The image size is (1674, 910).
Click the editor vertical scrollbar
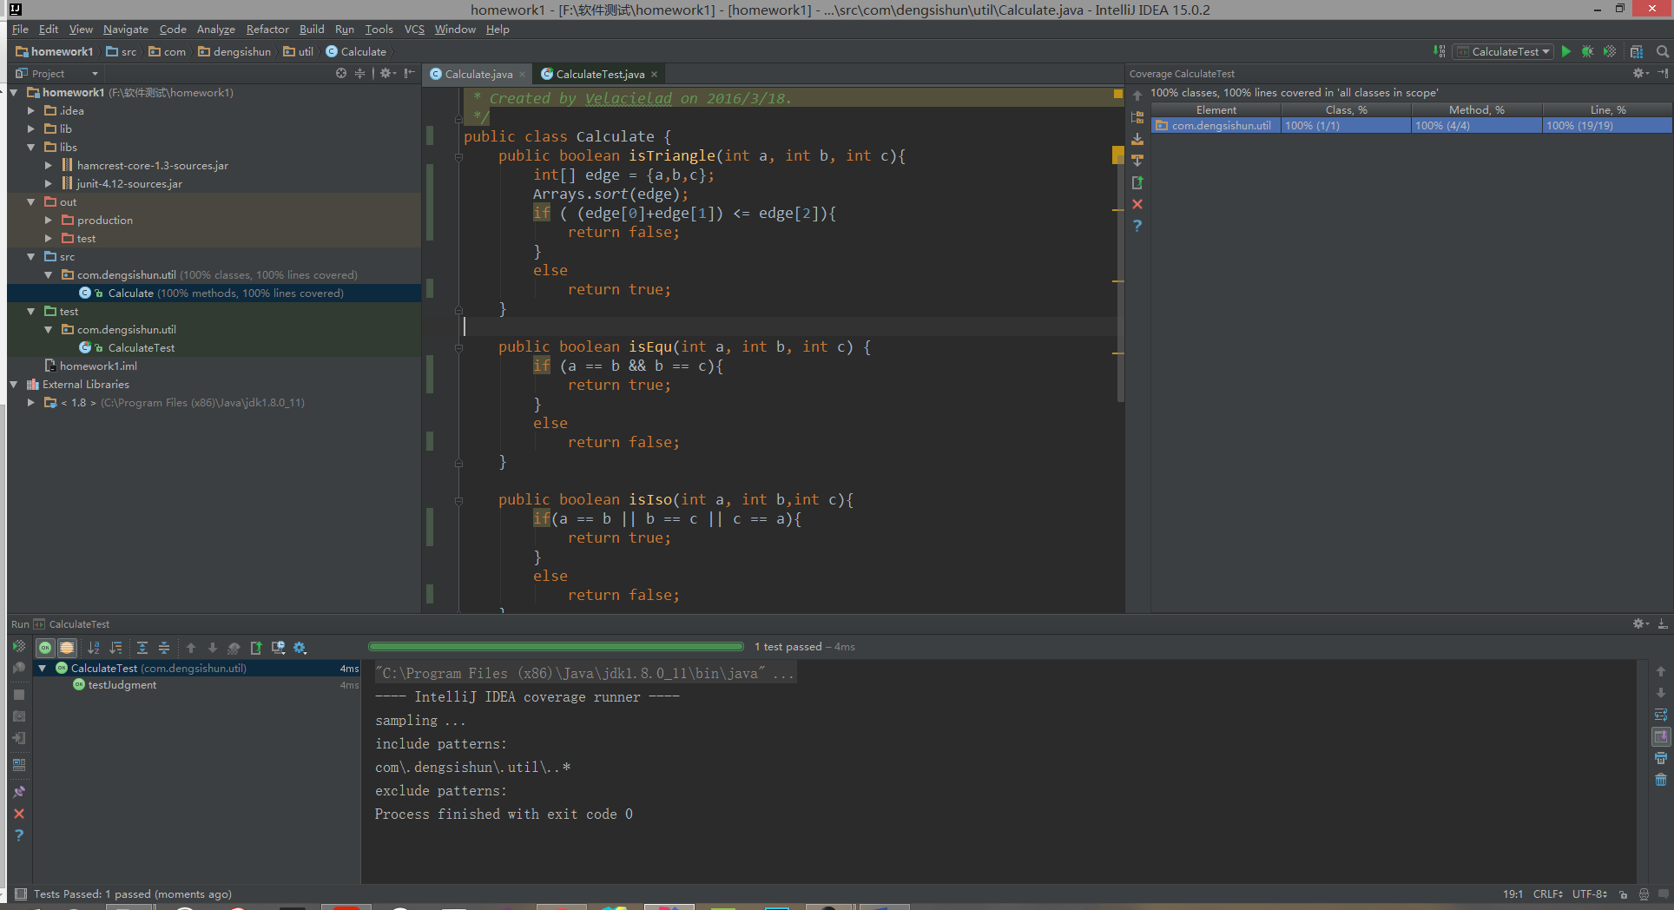[x=1120, y=278]
